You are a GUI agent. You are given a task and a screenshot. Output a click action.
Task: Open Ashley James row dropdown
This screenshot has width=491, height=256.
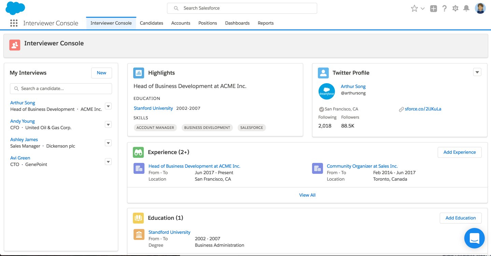[108, 143]
